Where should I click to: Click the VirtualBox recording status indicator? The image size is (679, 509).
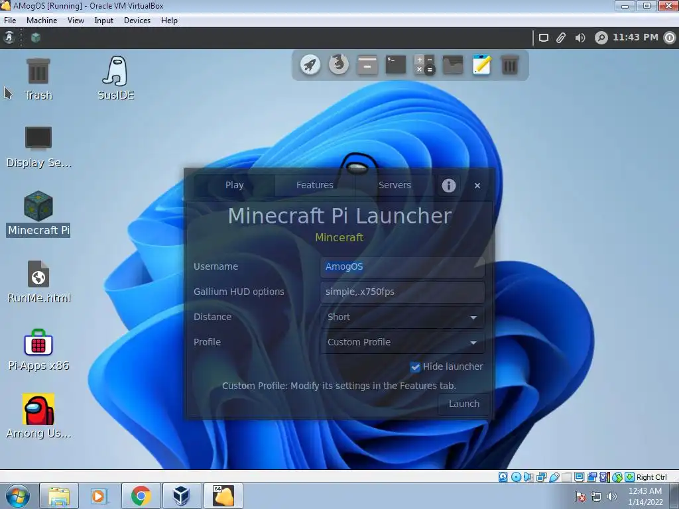click(591, 477)
